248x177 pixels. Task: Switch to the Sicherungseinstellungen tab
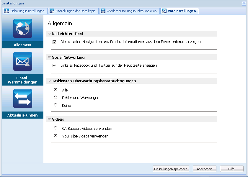(x=27, y=11)
